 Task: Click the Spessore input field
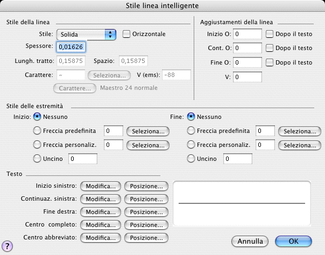pyautogui.click(x=71, y=47)
